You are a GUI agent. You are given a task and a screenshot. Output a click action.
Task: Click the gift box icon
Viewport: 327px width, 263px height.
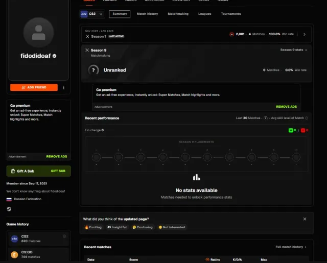[13, 171]
